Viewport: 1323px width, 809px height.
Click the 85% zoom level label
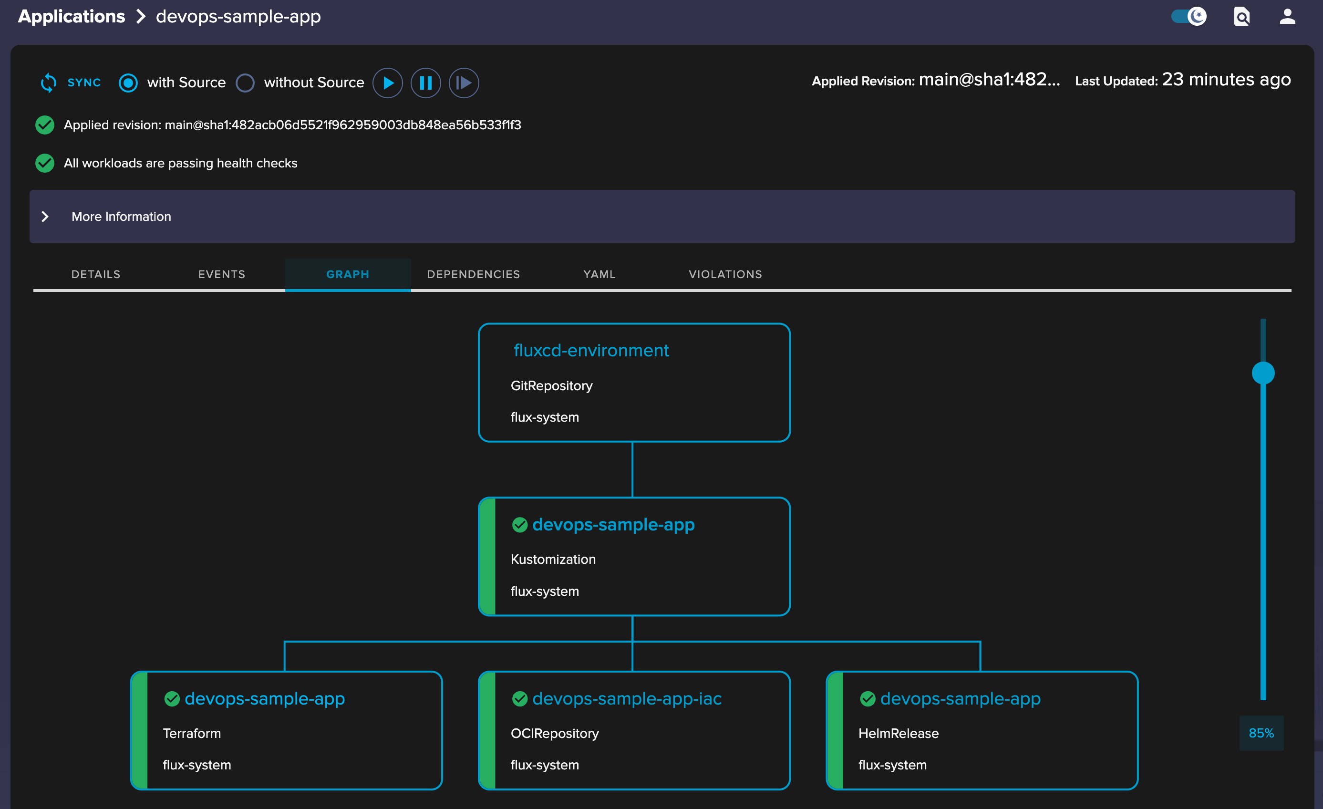click(x=1261, y=733)
